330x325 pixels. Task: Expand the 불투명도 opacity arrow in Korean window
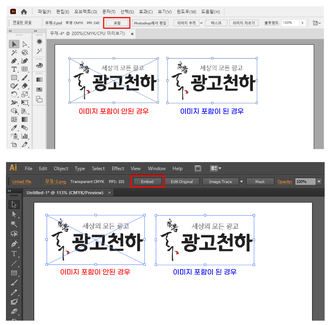tap(302, 23)
